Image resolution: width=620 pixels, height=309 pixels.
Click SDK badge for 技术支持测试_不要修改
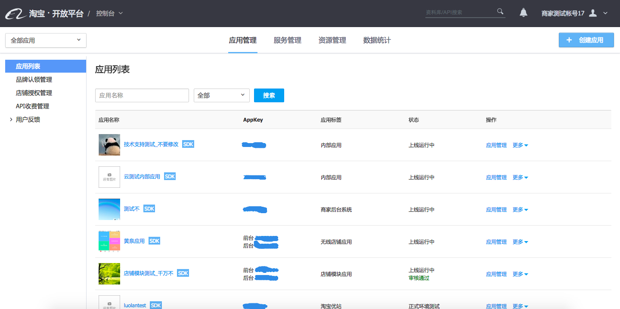[188, 144]
